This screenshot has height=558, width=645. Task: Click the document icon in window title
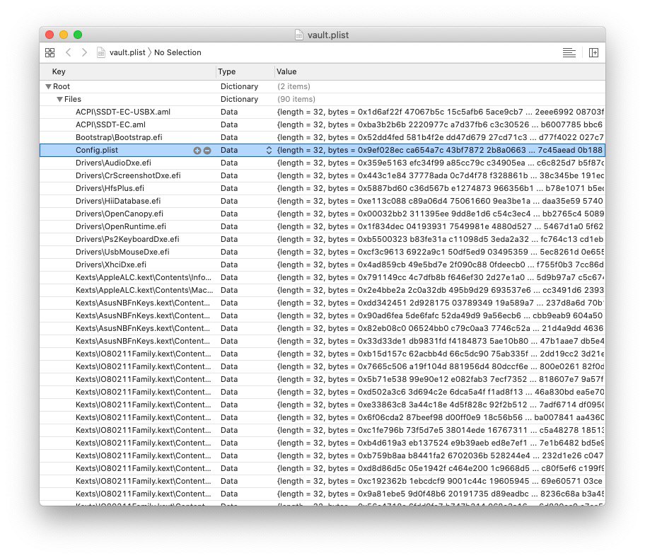coord(299,35)
